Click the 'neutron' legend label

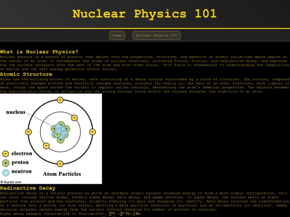pos(21,171)
